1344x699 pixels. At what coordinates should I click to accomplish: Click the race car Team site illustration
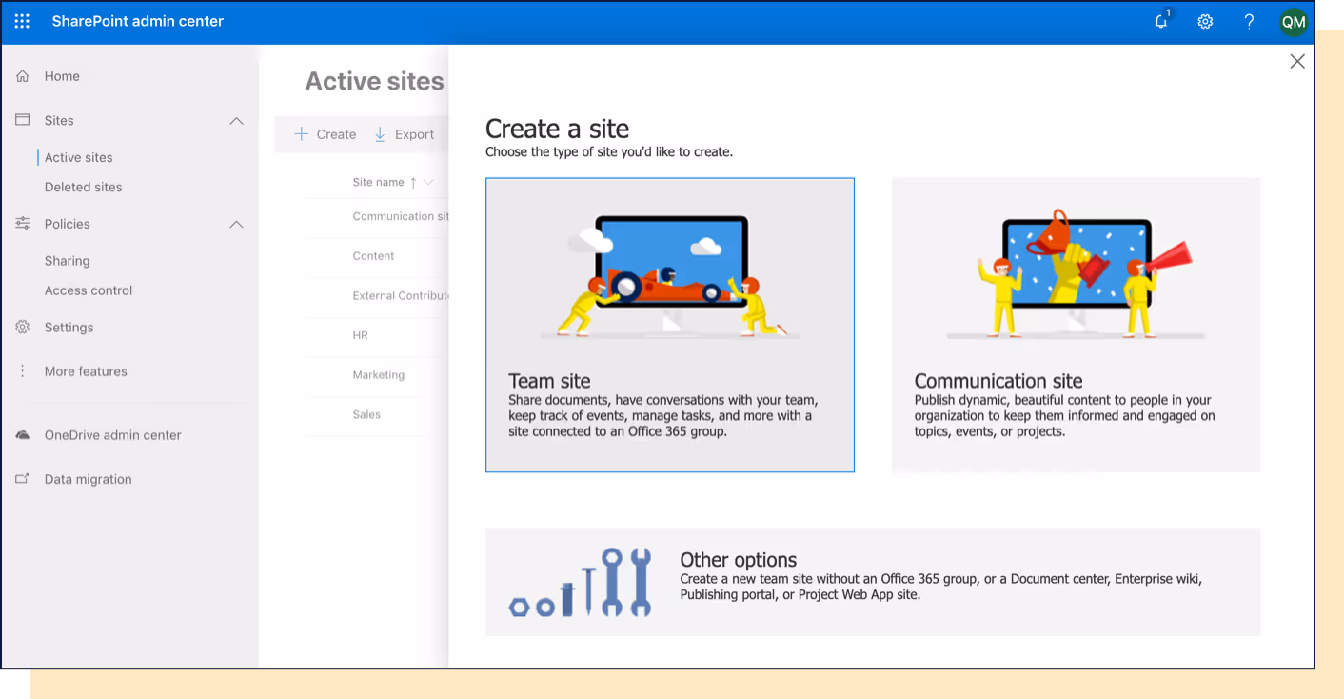tap(669, 276)
